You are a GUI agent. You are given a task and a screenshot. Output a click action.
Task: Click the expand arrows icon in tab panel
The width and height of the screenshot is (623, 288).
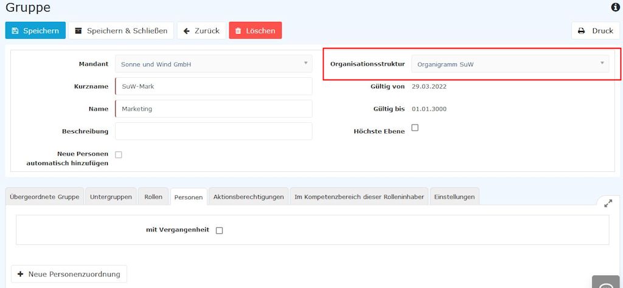pos(608,204)
